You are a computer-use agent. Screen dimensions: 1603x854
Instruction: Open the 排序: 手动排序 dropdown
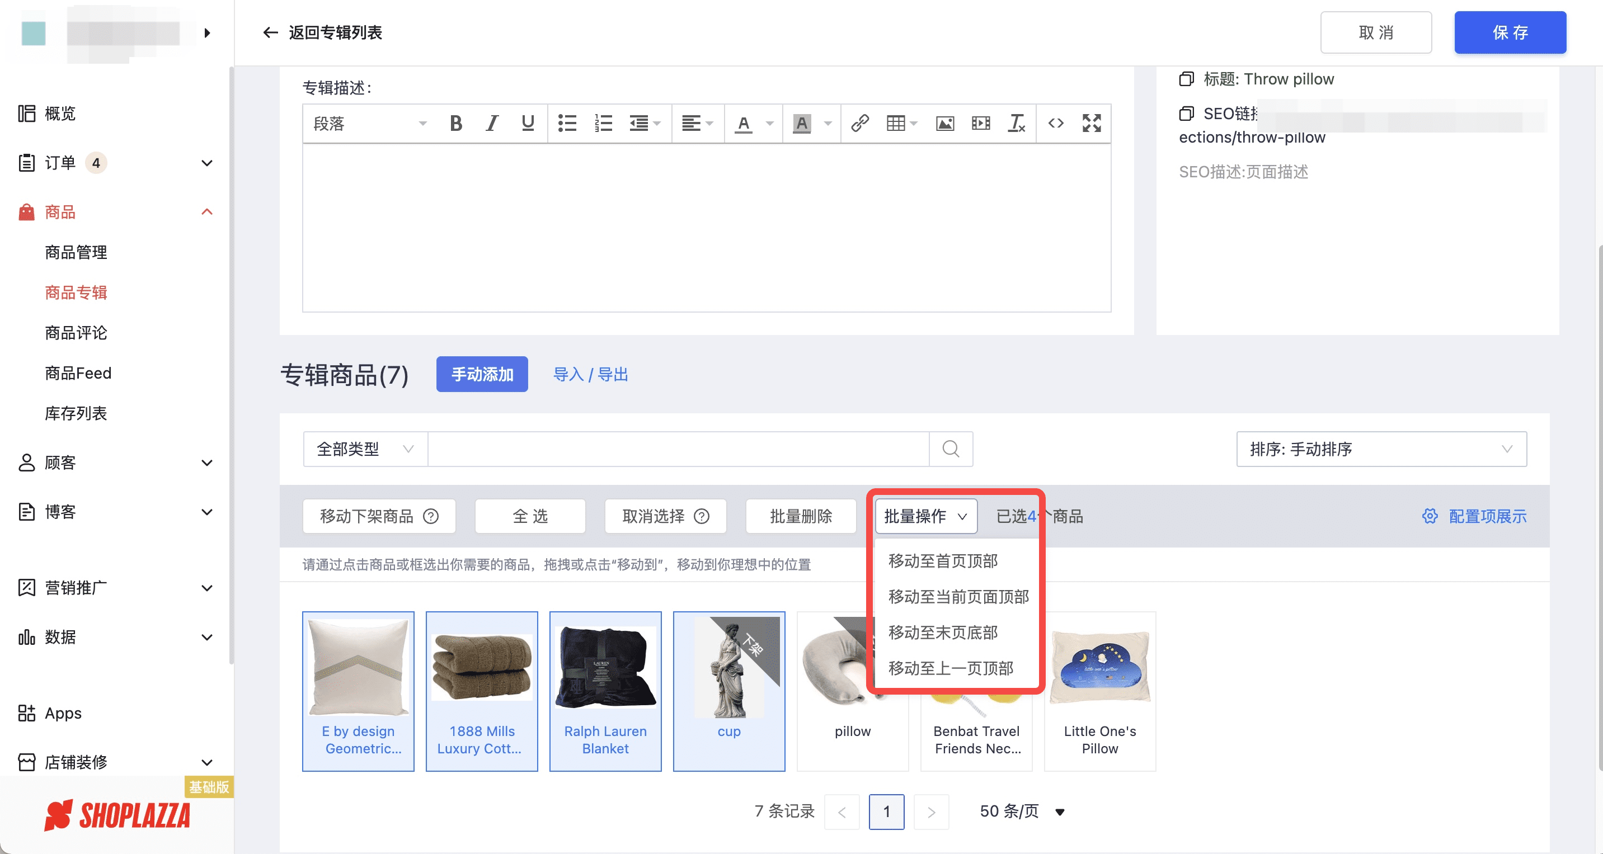click(x=1381, y=449)
